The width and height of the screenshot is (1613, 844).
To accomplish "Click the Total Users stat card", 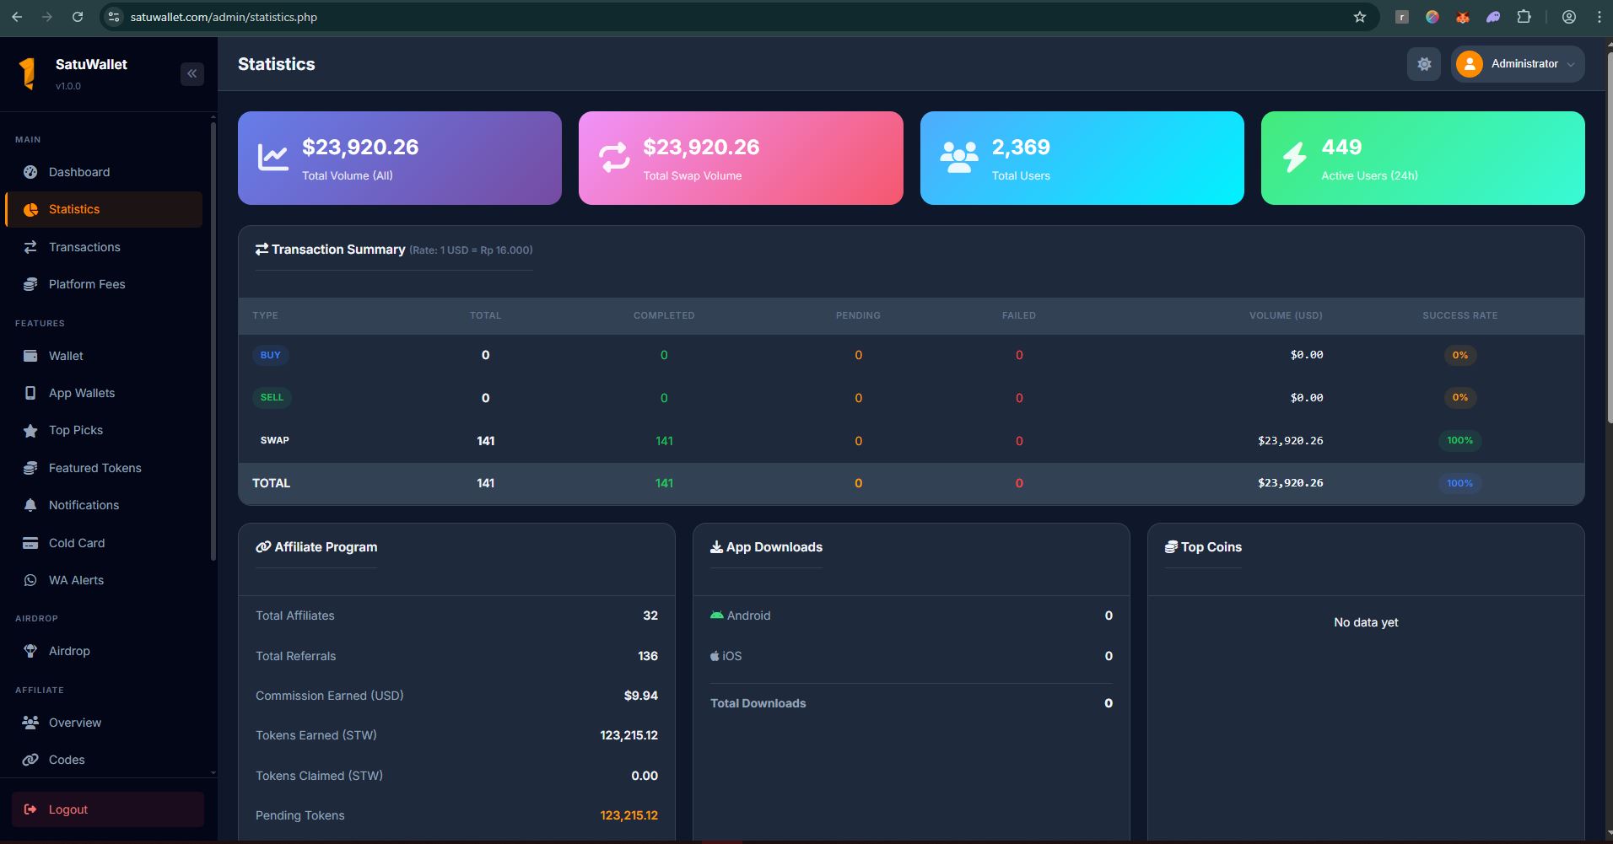I will (x=1082, y=158).
